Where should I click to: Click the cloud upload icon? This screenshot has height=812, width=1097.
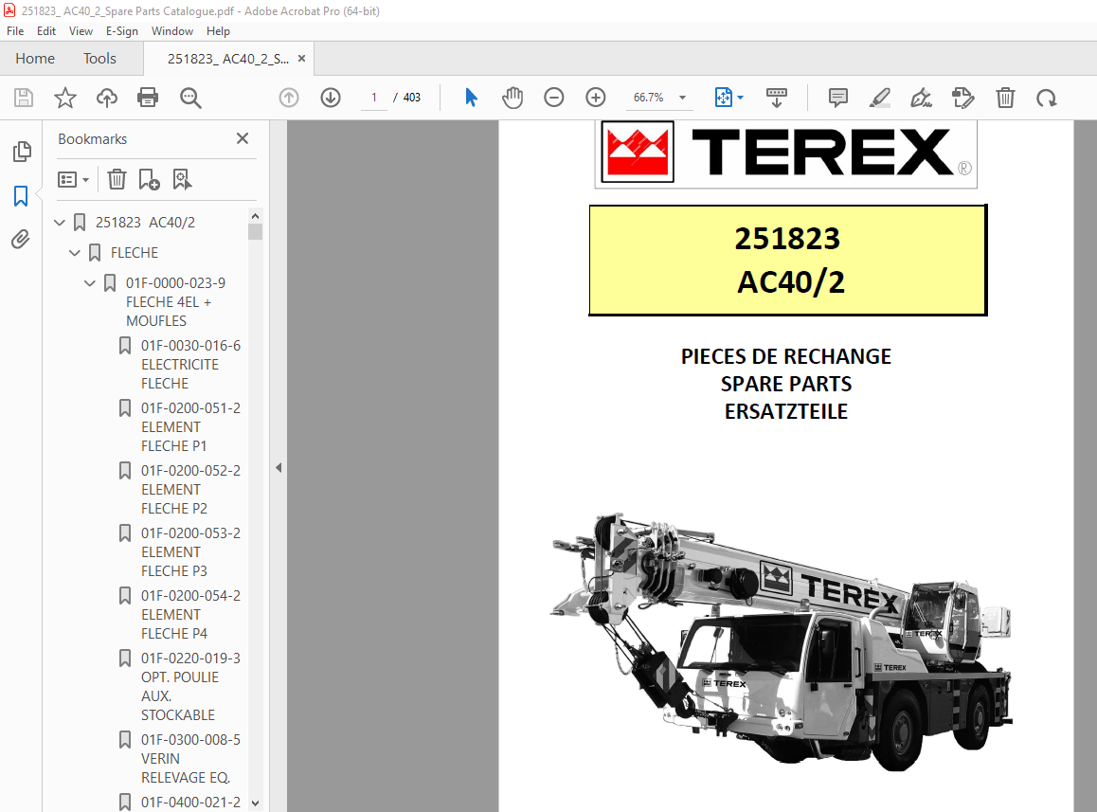pyautogui.click(x=107, y=98)
